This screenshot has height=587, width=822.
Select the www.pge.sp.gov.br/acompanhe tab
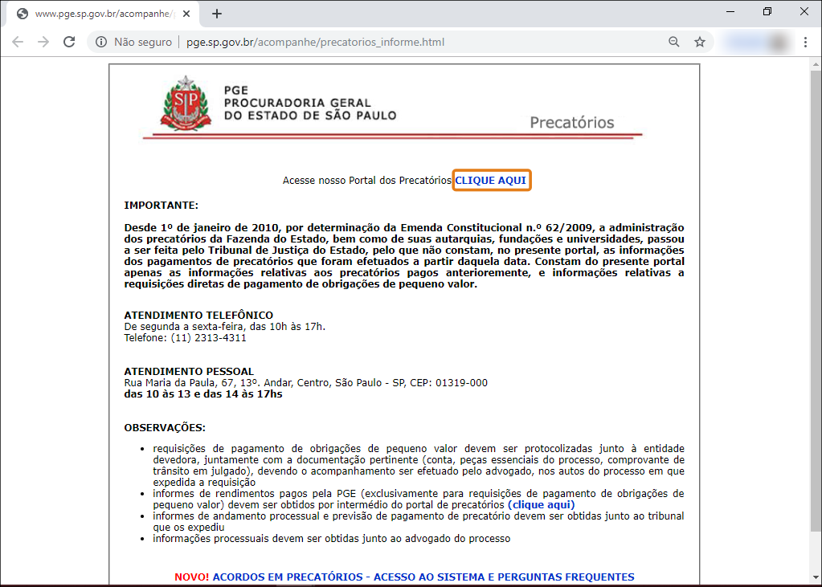(104, 14)
